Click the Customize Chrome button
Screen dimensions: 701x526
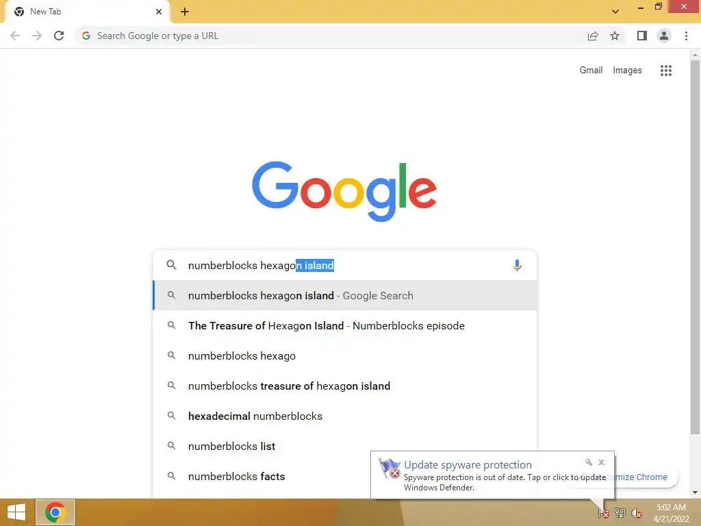click(x=642, y=477)
